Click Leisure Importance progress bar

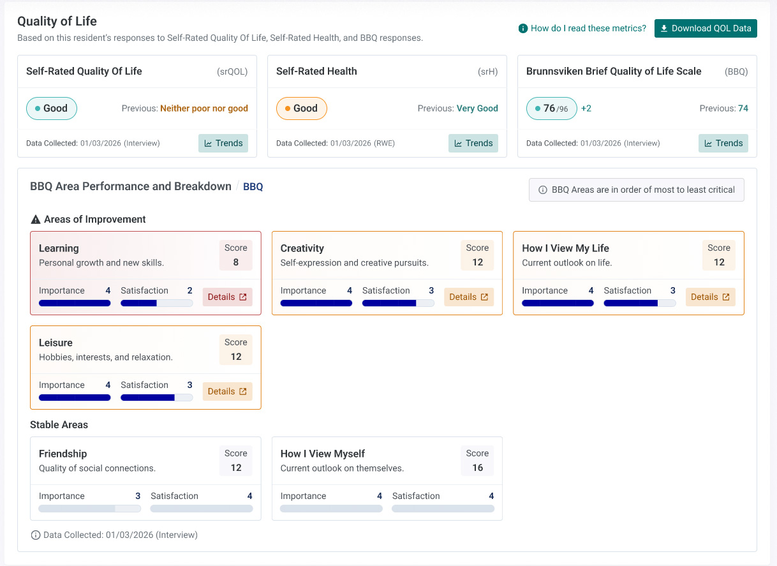75,398
